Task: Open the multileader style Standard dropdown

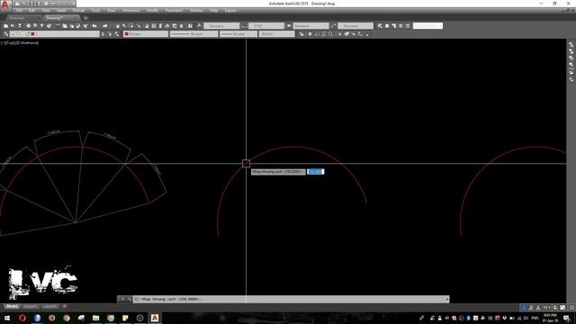Action: point(355,26)
